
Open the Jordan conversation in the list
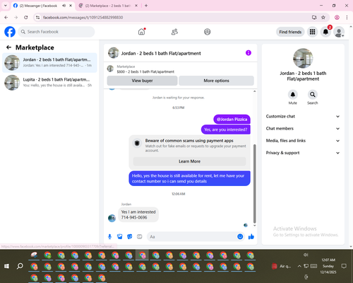coord(49,62)
